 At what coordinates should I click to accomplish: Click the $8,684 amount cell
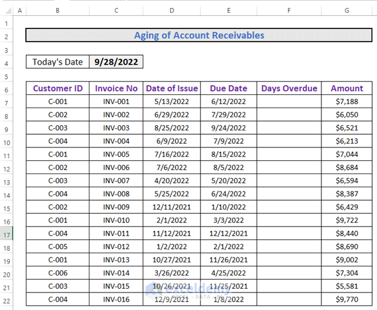[x=347, y=167]
